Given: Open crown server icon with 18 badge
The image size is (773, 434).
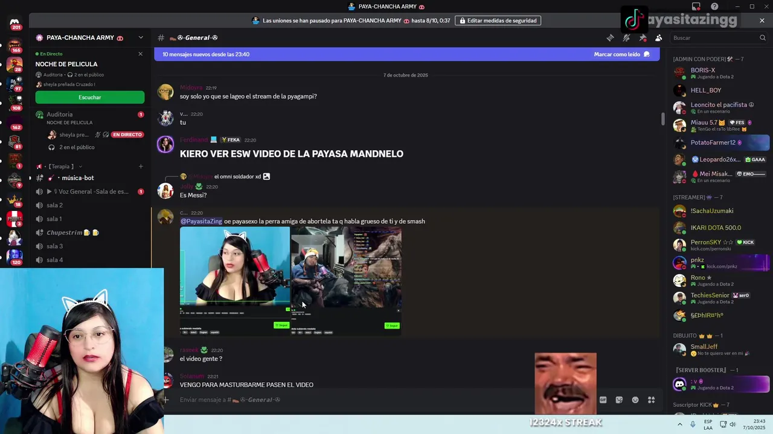Looking at the screenshot, I should pos(14,200).
